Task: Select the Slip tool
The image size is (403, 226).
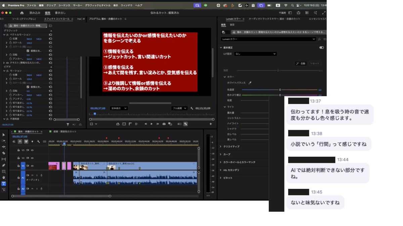Action: click(4, 159)
